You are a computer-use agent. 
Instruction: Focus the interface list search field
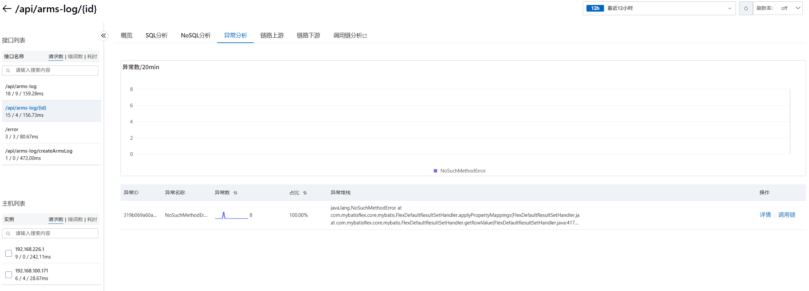tap(50, 71)
